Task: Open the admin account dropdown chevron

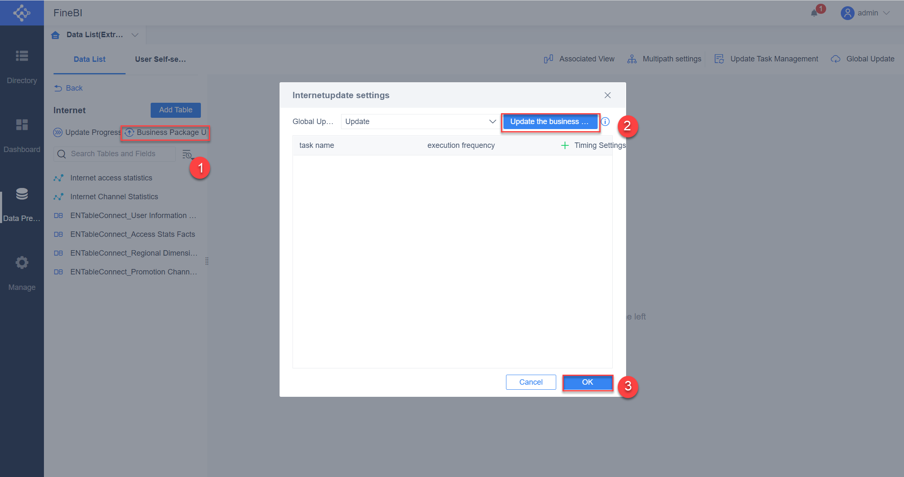Action: pyautogui.click(x=886, y=13)
